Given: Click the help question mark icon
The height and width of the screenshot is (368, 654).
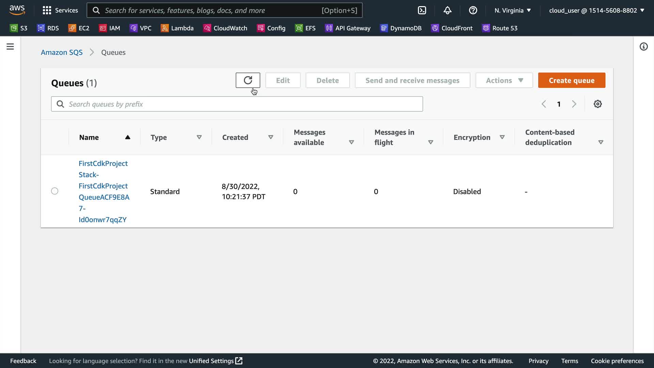Looking at the screenshot, I should click(x=473, y=10).
